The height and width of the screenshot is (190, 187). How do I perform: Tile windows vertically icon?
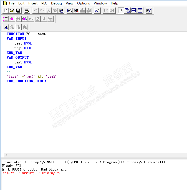(140, 11)
